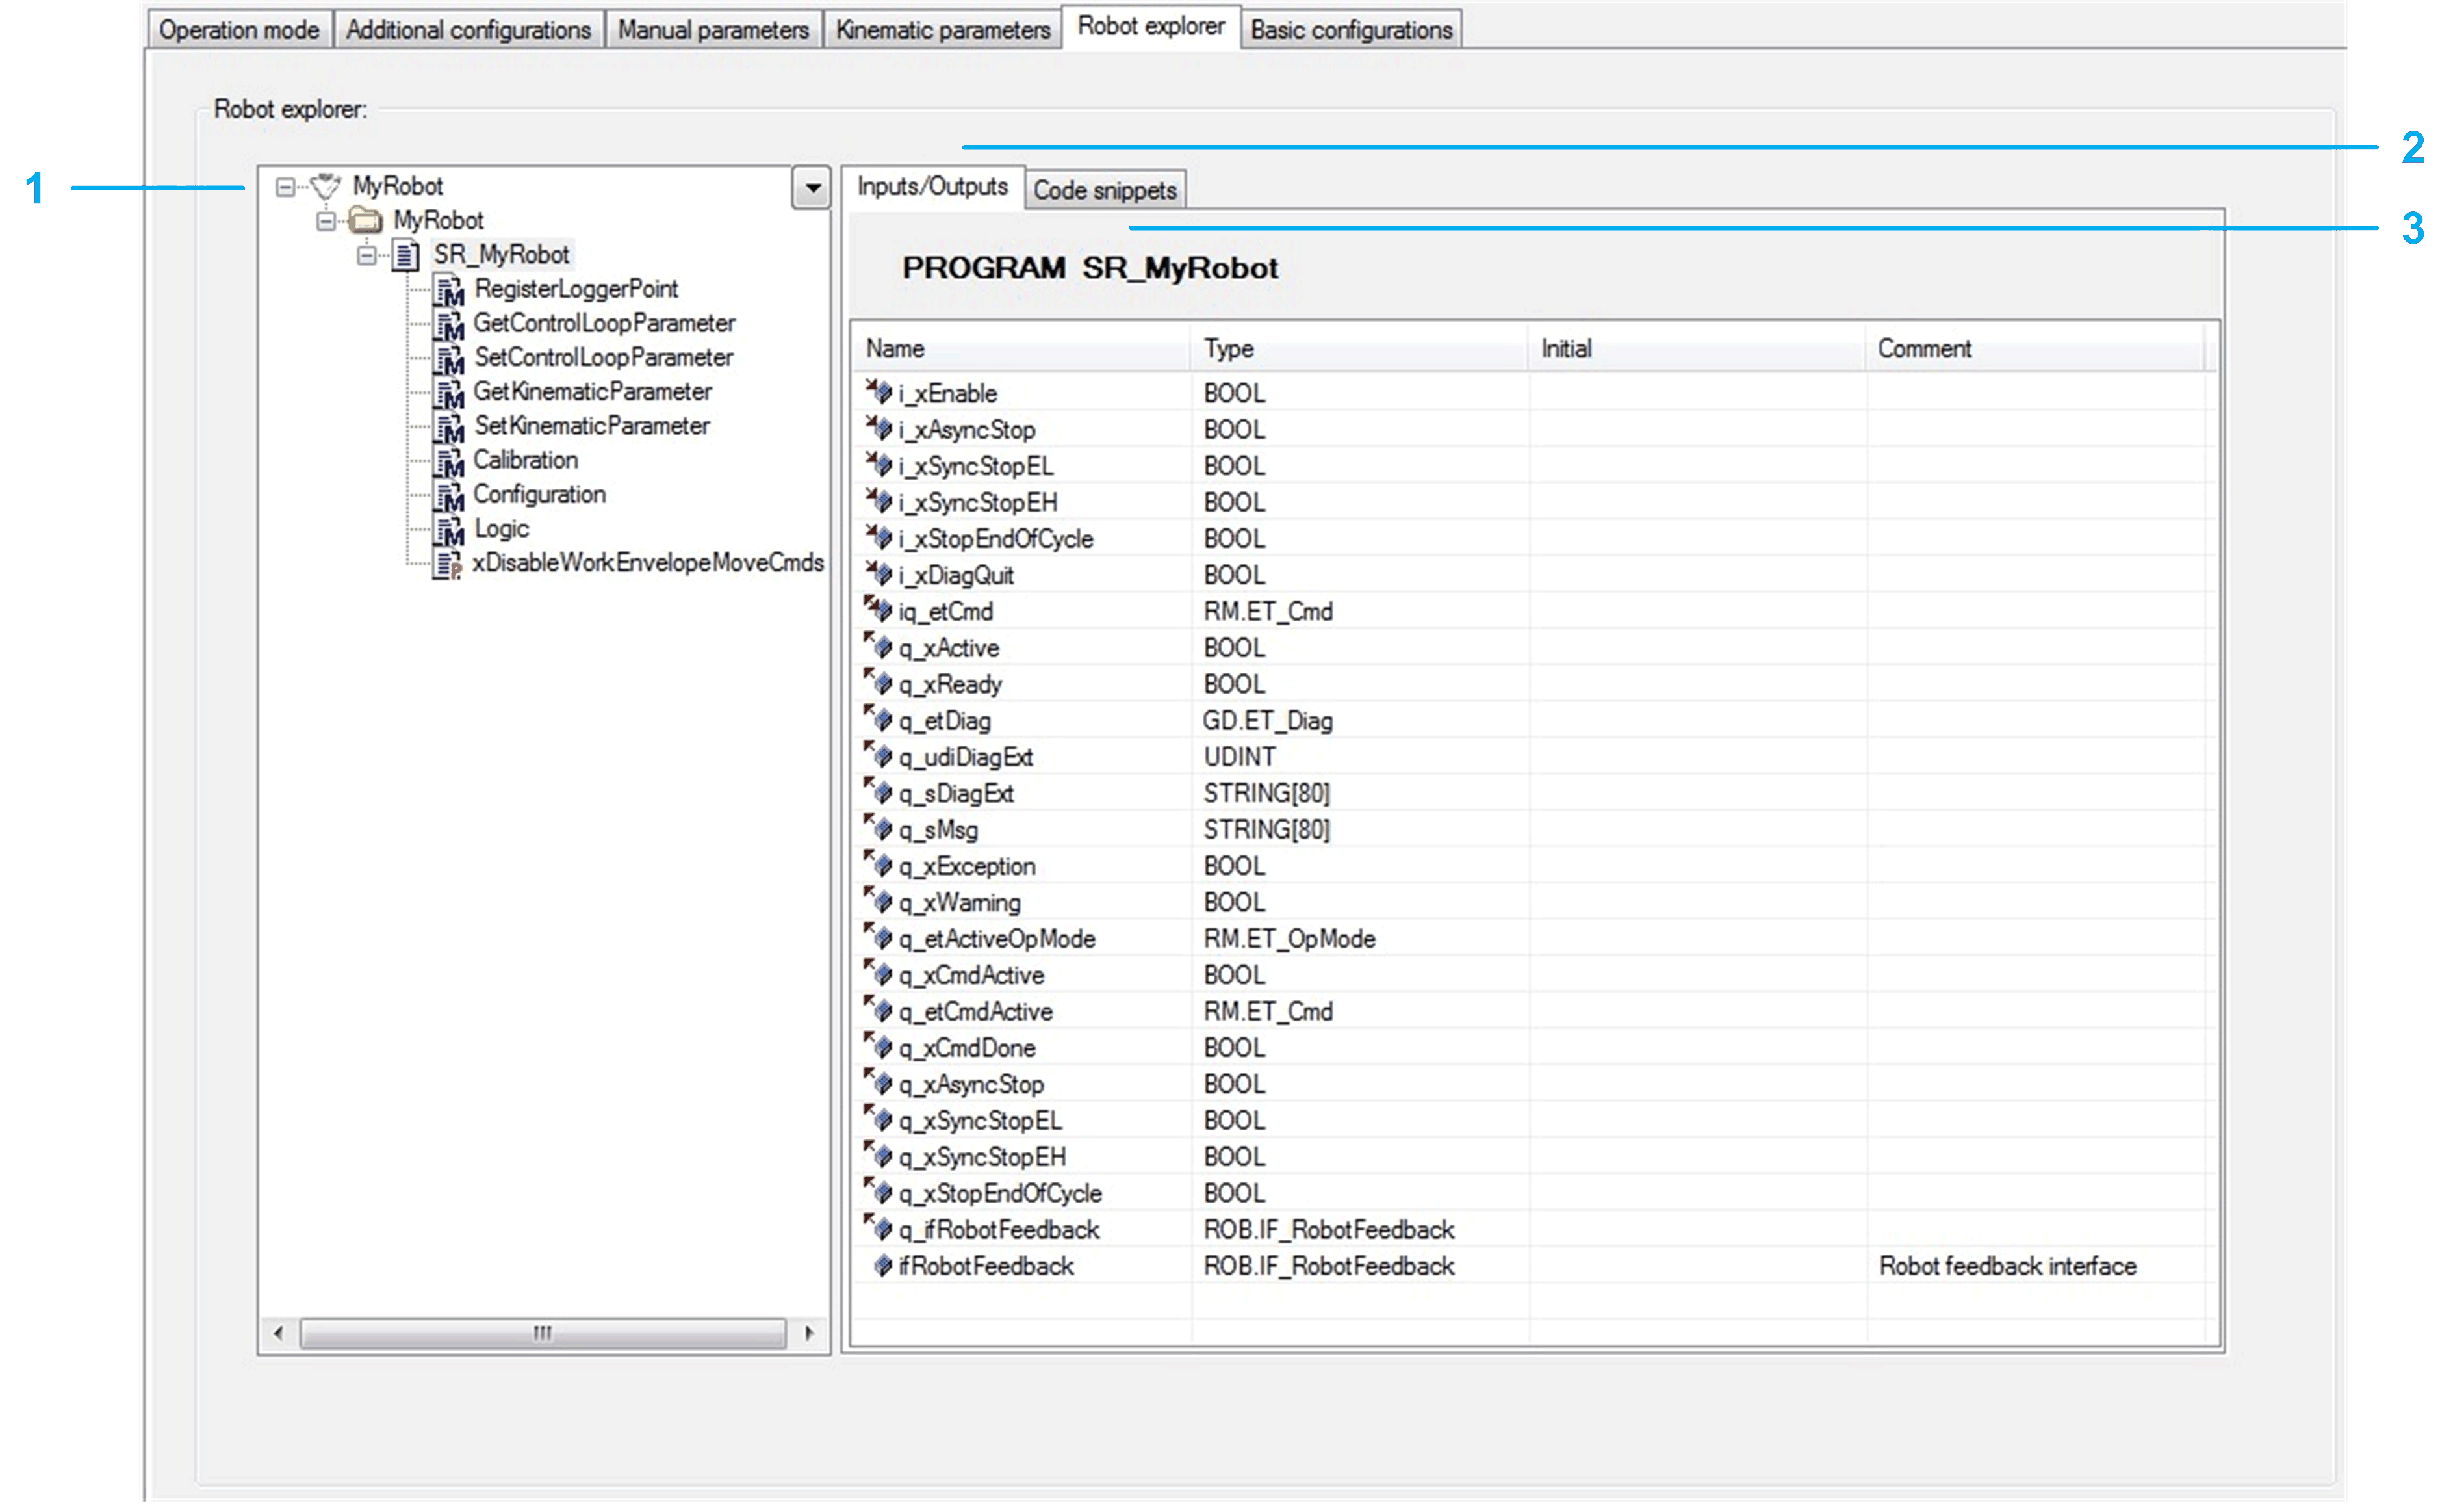Click the Name column header
This screenshot has width=2464, height=1508.
(x=1021, y=349)
